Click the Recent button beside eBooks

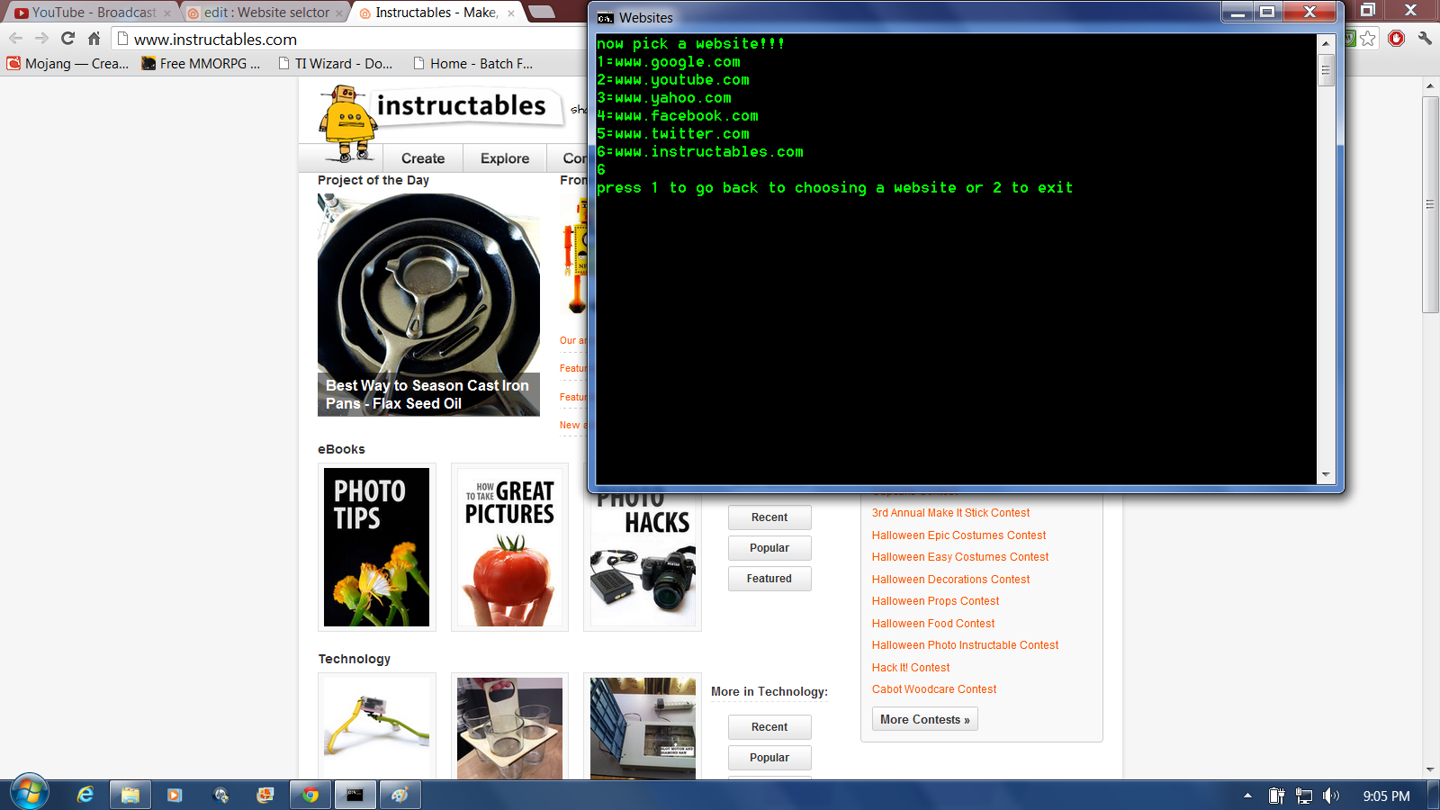(x=769, y=517)
